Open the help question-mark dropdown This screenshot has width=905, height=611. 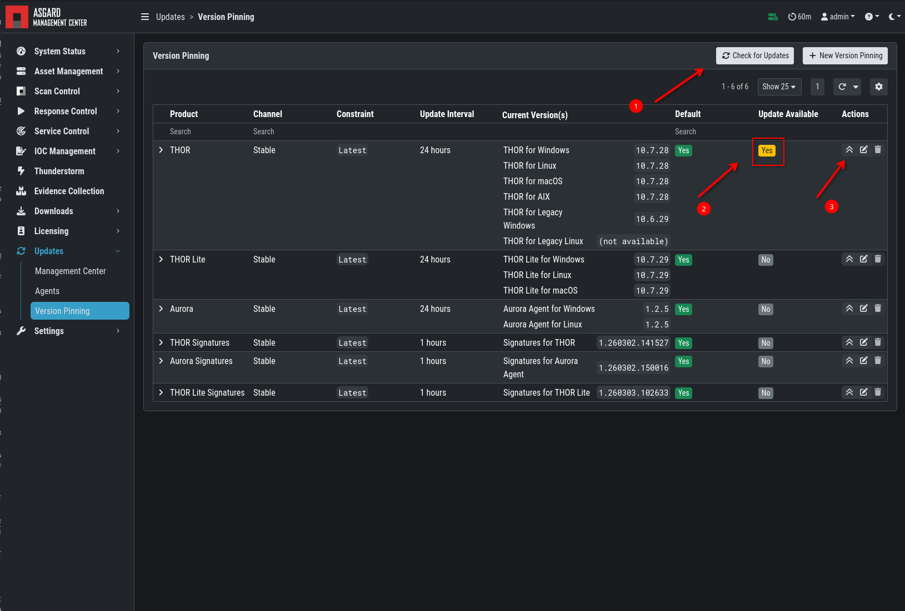872,17
